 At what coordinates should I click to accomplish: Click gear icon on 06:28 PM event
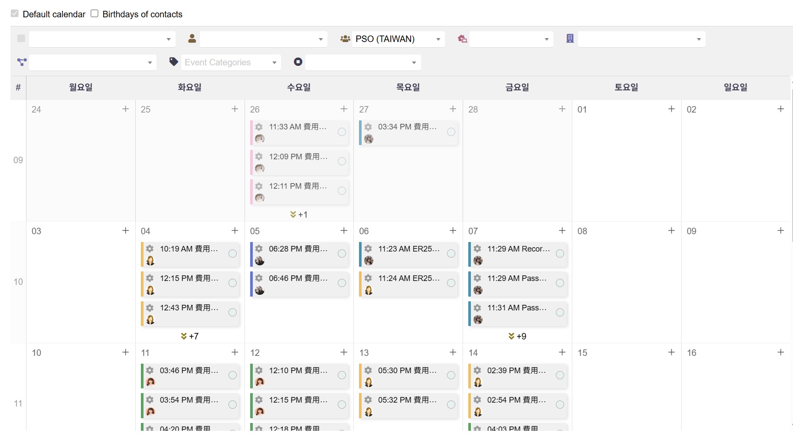click(x=259, y=249)
